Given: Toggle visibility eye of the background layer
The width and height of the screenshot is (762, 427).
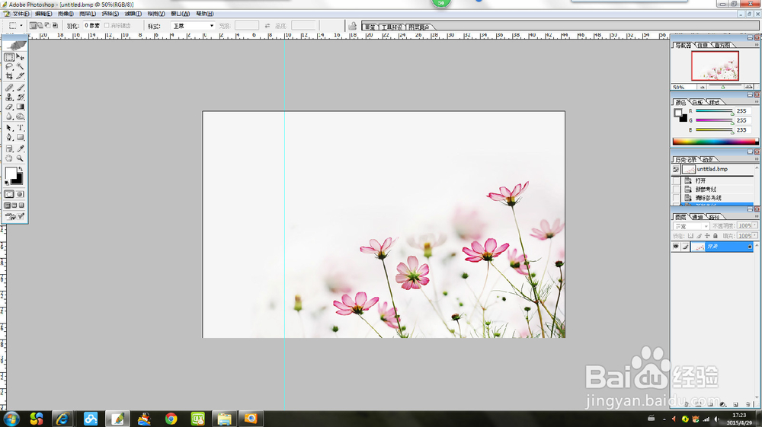Looking at the screenshot, I should coord(675,247).
